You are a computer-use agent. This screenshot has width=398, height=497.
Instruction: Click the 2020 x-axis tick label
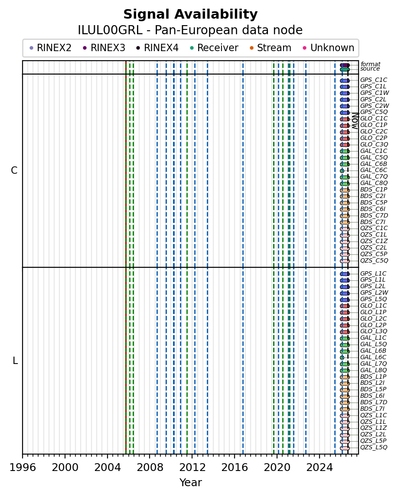point(277,468)
